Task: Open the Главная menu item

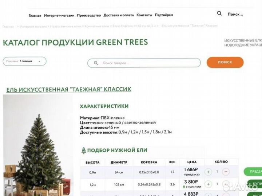Action: (x=35, y=16)
